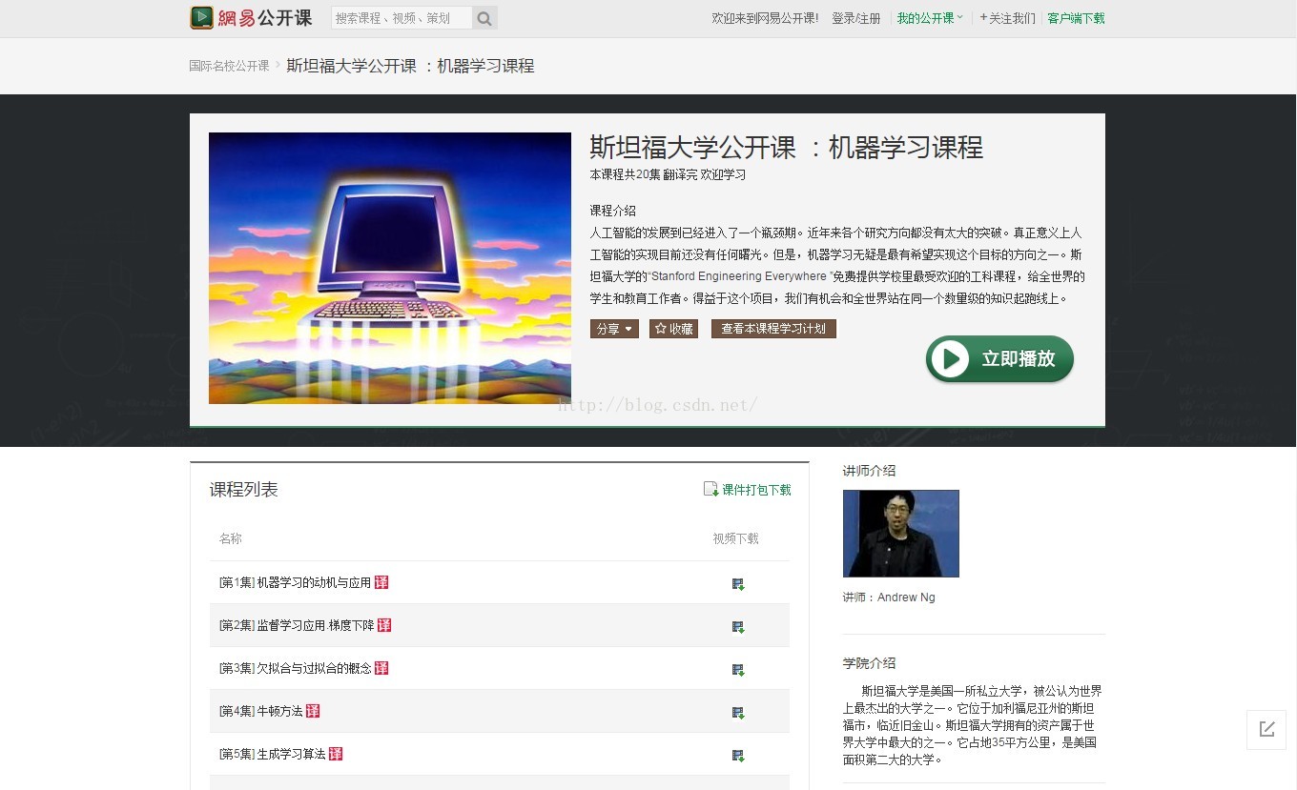Open lecture 第2集 监督学习应用 梯度下降
Screen dimensions: 1297x790
click(x=297, y=625)
